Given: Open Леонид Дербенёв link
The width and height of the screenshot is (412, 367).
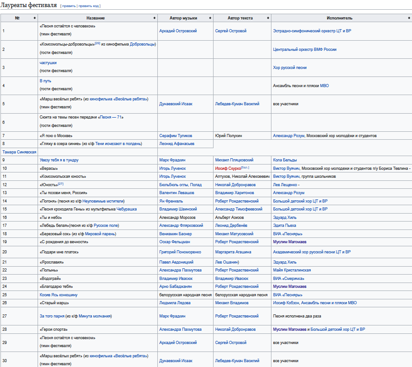Looking at the screenshot, I should [x=231, y=226].
